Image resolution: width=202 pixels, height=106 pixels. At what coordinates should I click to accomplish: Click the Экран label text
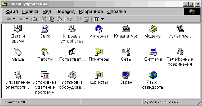click(x=126, y=82)
